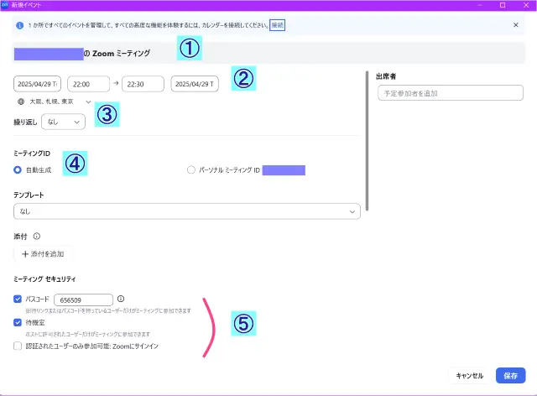This screenshot has height=396, width=537.
Task: Close the 新規イベント window
Action: 526,5
